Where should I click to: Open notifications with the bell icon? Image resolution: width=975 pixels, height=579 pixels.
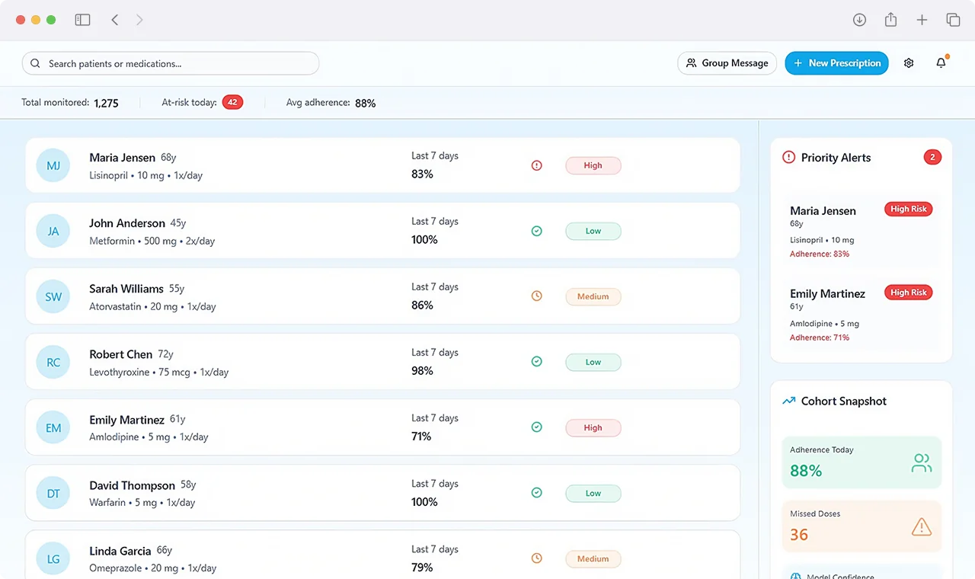[941, 63]
